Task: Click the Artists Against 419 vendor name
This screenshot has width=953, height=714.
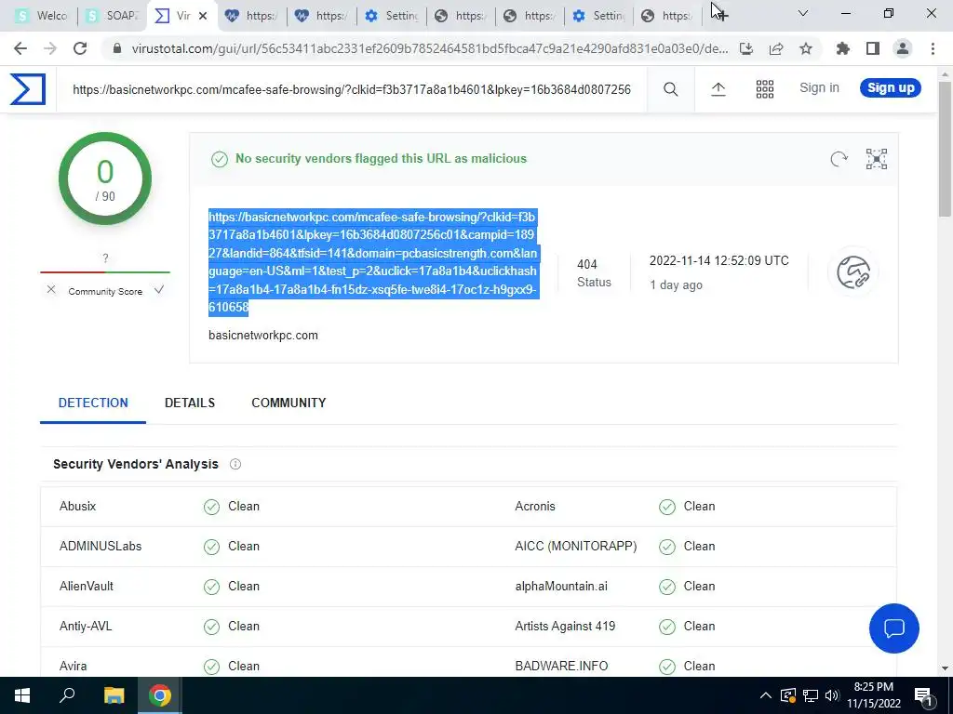Action: [x=565, y=627]
